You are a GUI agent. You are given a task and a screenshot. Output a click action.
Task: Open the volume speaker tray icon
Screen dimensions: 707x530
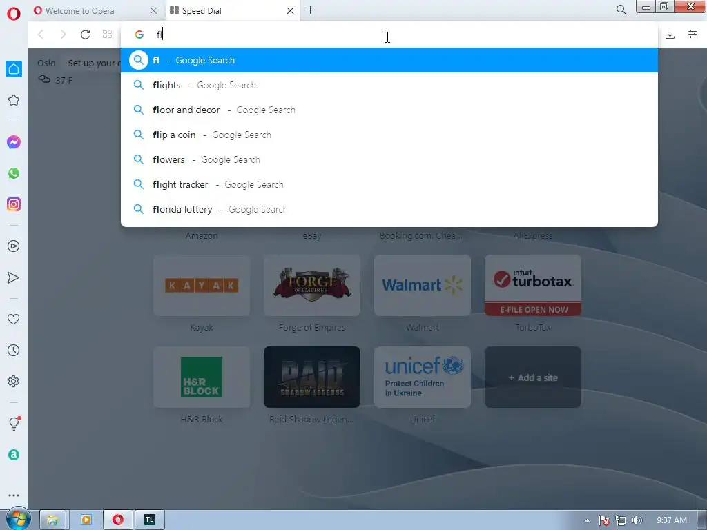tap(637, 520)
